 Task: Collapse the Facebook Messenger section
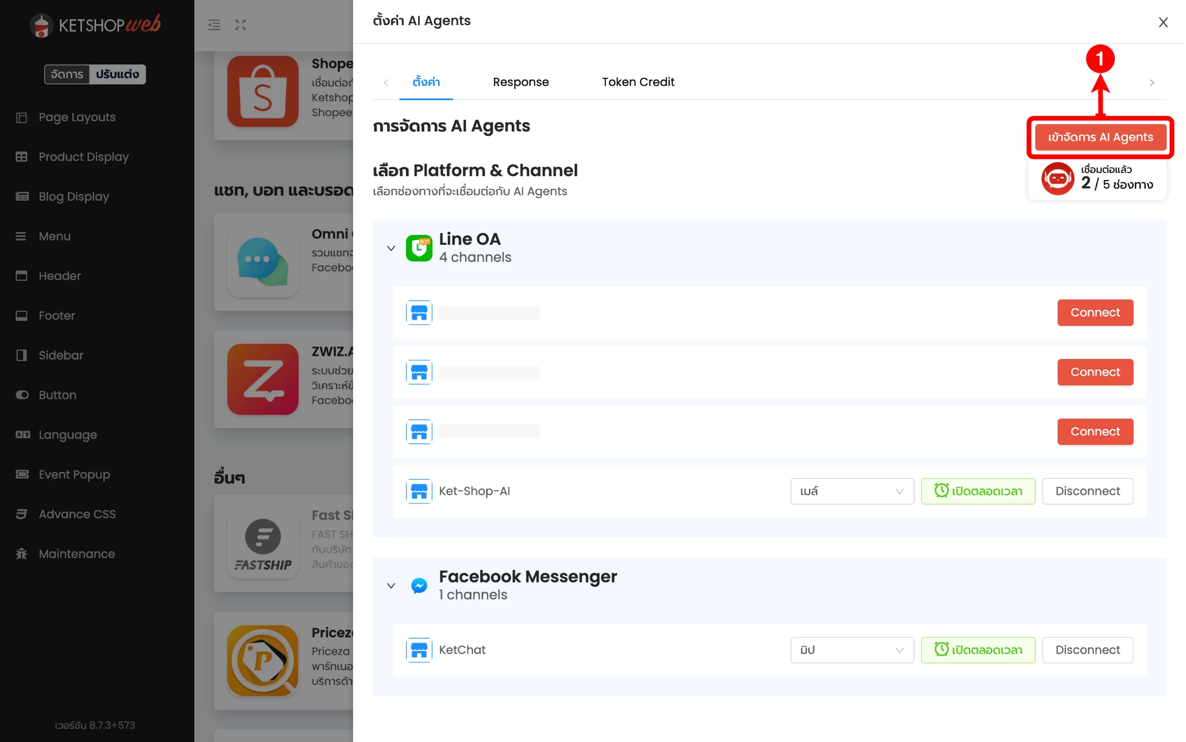391,585
